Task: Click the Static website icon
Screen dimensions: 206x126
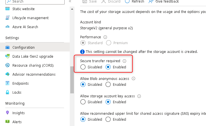Action: [8, 9]
